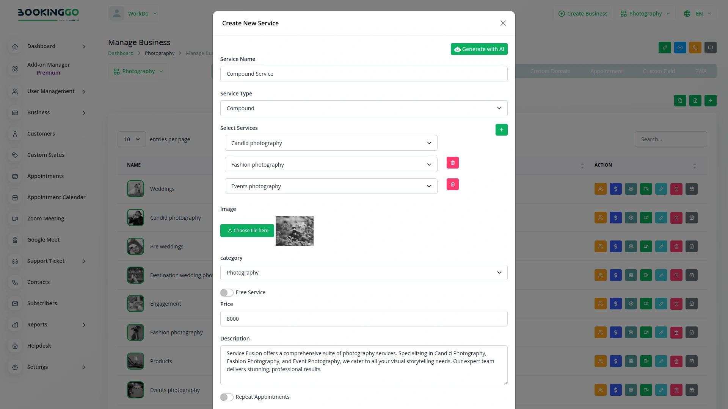The height and width of the screenshot is (409, 728).
Task: Turn on Repeat Appointments
Action: [x=227, y=397]
